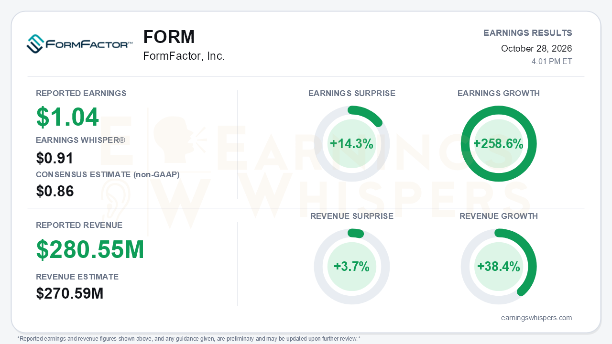The image size is (612, 344).
Task: Select the reported earnings value $1.04
Action: pyautogui.click(x=67, y=117)
